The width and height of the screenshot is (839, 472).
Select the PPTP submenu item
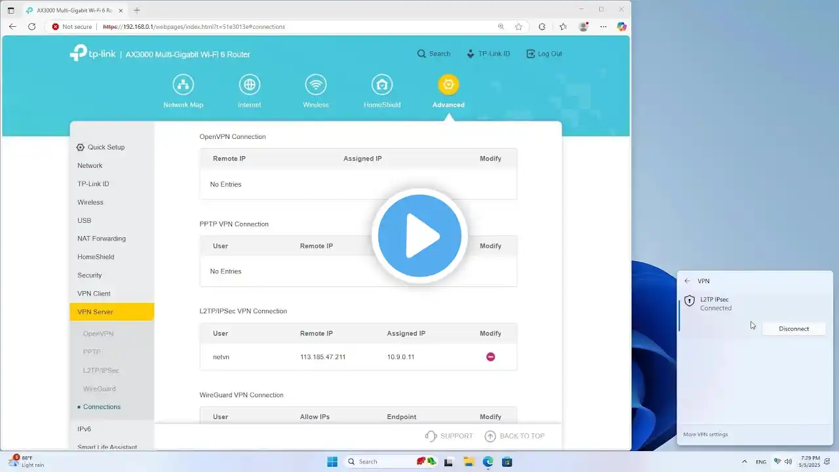pyautogui.click(x=92, y=352)
